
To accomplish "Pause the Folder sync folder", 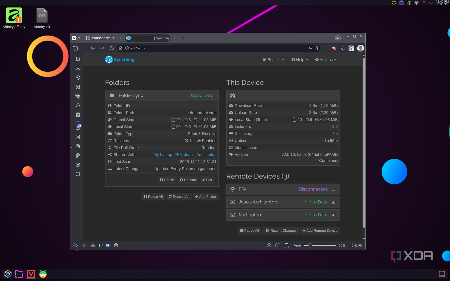I will tap(167, 180).
